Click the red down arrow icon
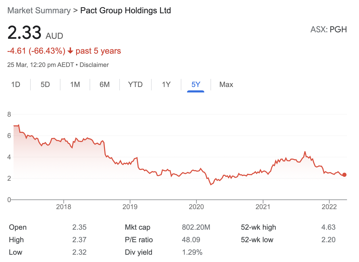This screenshot has height=262, width=359. [x=70, y=51]
